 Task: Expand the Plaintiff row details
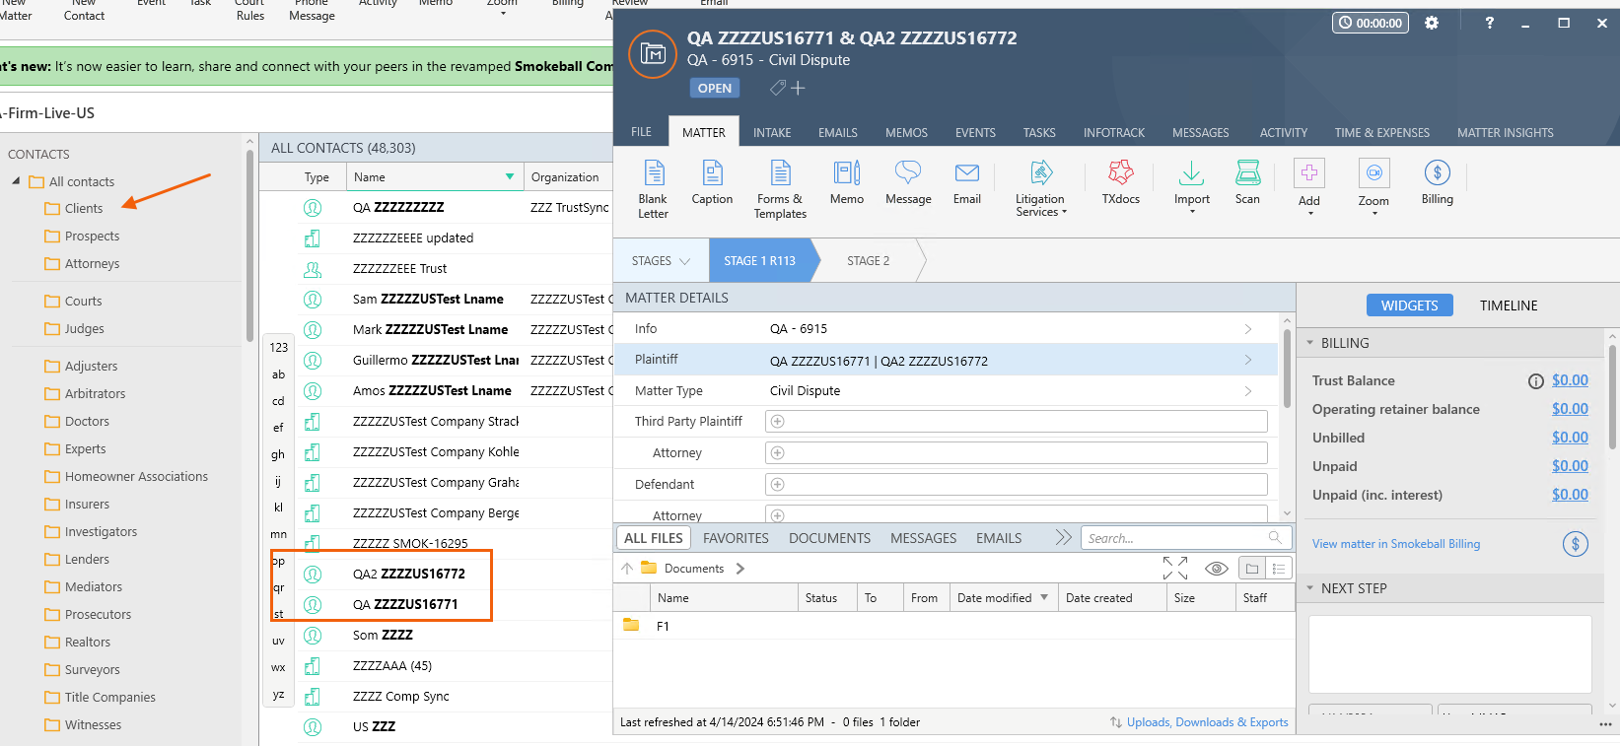click(1247, 360)
